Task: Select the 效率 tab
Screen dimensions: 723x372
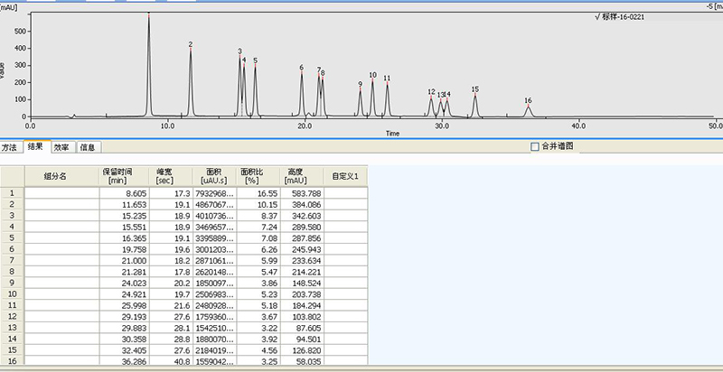Action: pyautogui.click(x=61, y=146)
